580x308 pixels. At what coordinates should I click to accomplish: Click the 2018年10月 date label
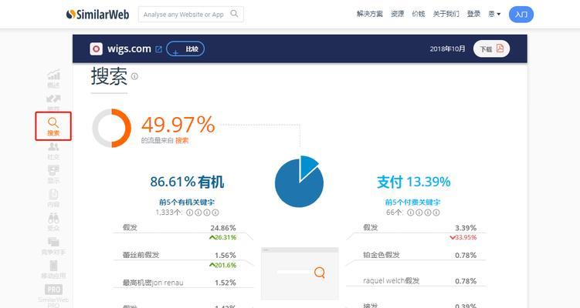pos(448,49)
